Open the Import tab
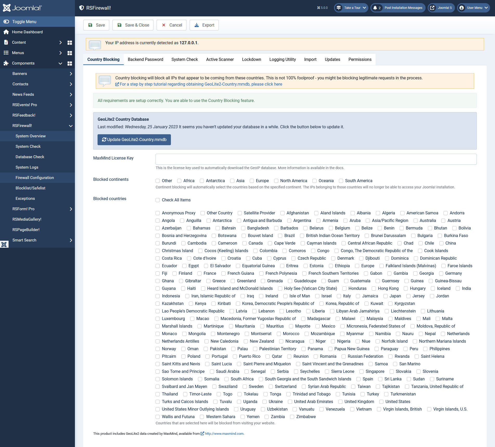This screenshot has width=495, height=447. tap(310, 59)
